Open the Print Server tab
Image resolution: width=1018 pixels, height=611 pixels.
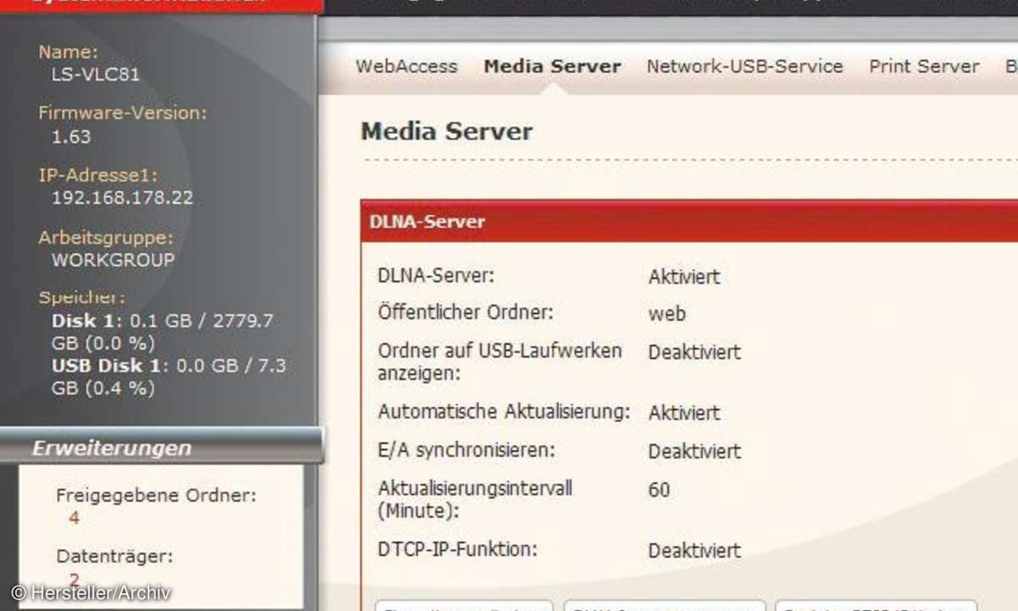(924, 66)
